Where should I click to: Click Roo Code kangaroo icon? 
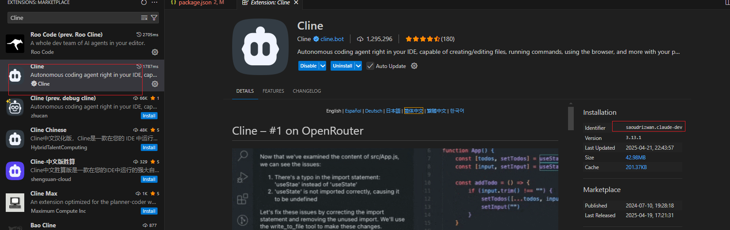click(15, 44)
